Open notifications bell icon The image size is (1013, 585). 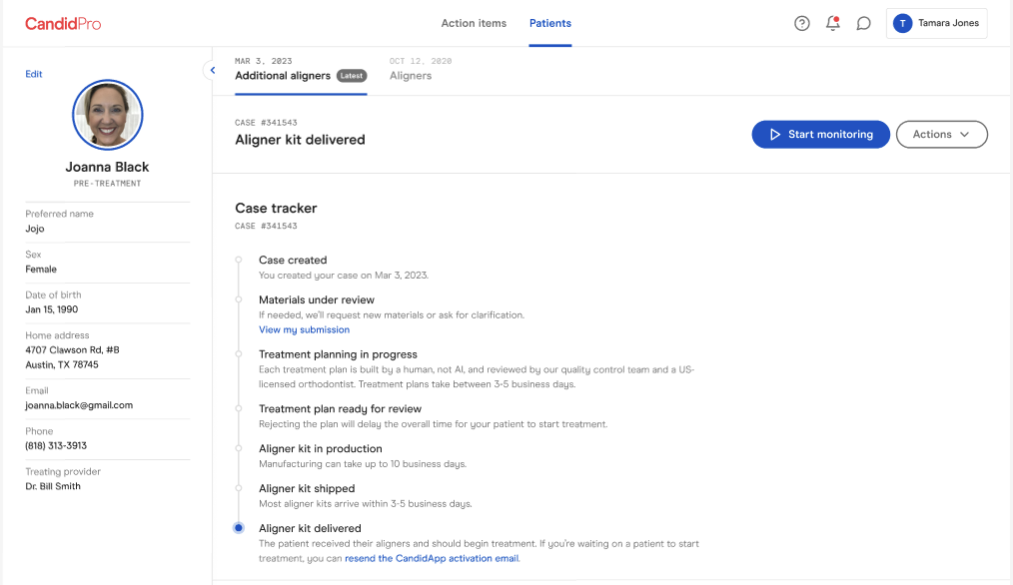pyautogui.click(x=833, y=24)
